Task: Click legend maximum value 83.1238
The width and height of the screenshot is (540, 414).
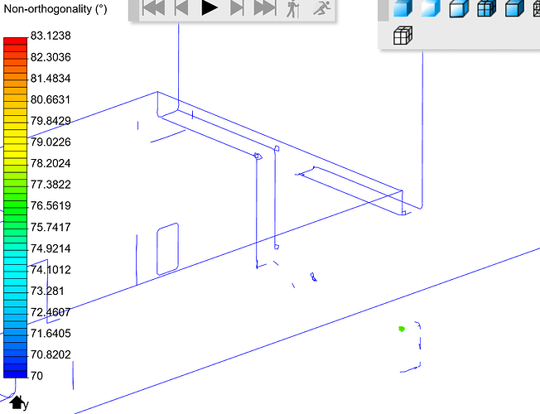Action: click(51, 36)
